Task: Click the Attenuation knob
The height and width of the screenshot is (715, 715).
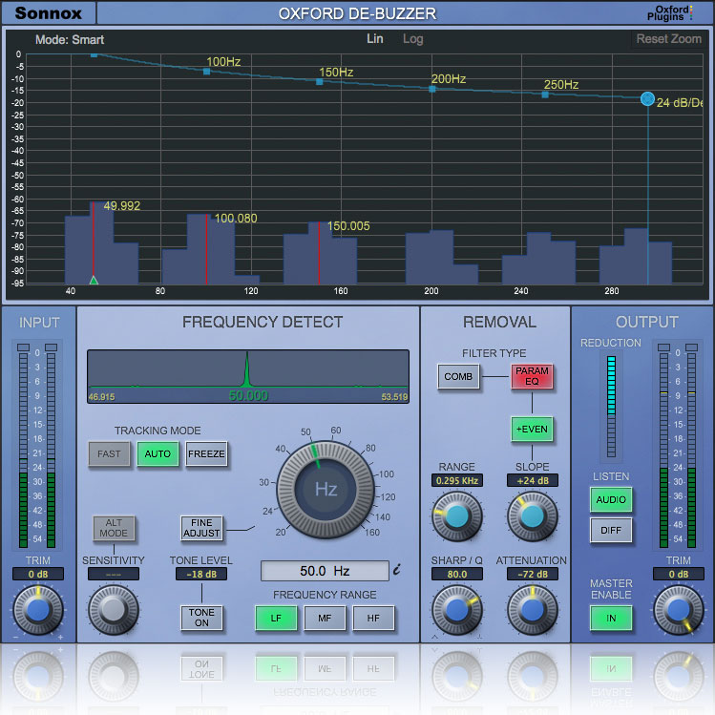Action: (x=532, y=608)
